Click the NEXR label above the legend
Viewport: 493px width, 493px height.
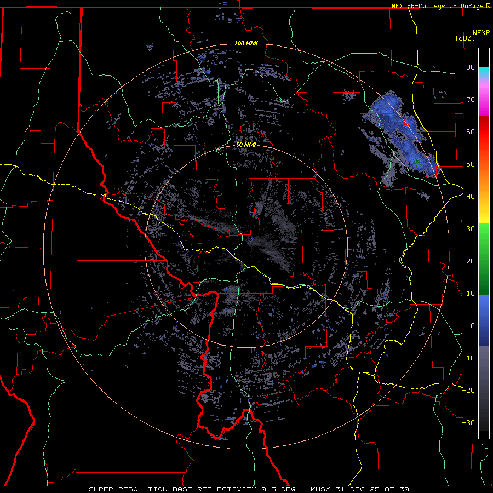point(481,33)
